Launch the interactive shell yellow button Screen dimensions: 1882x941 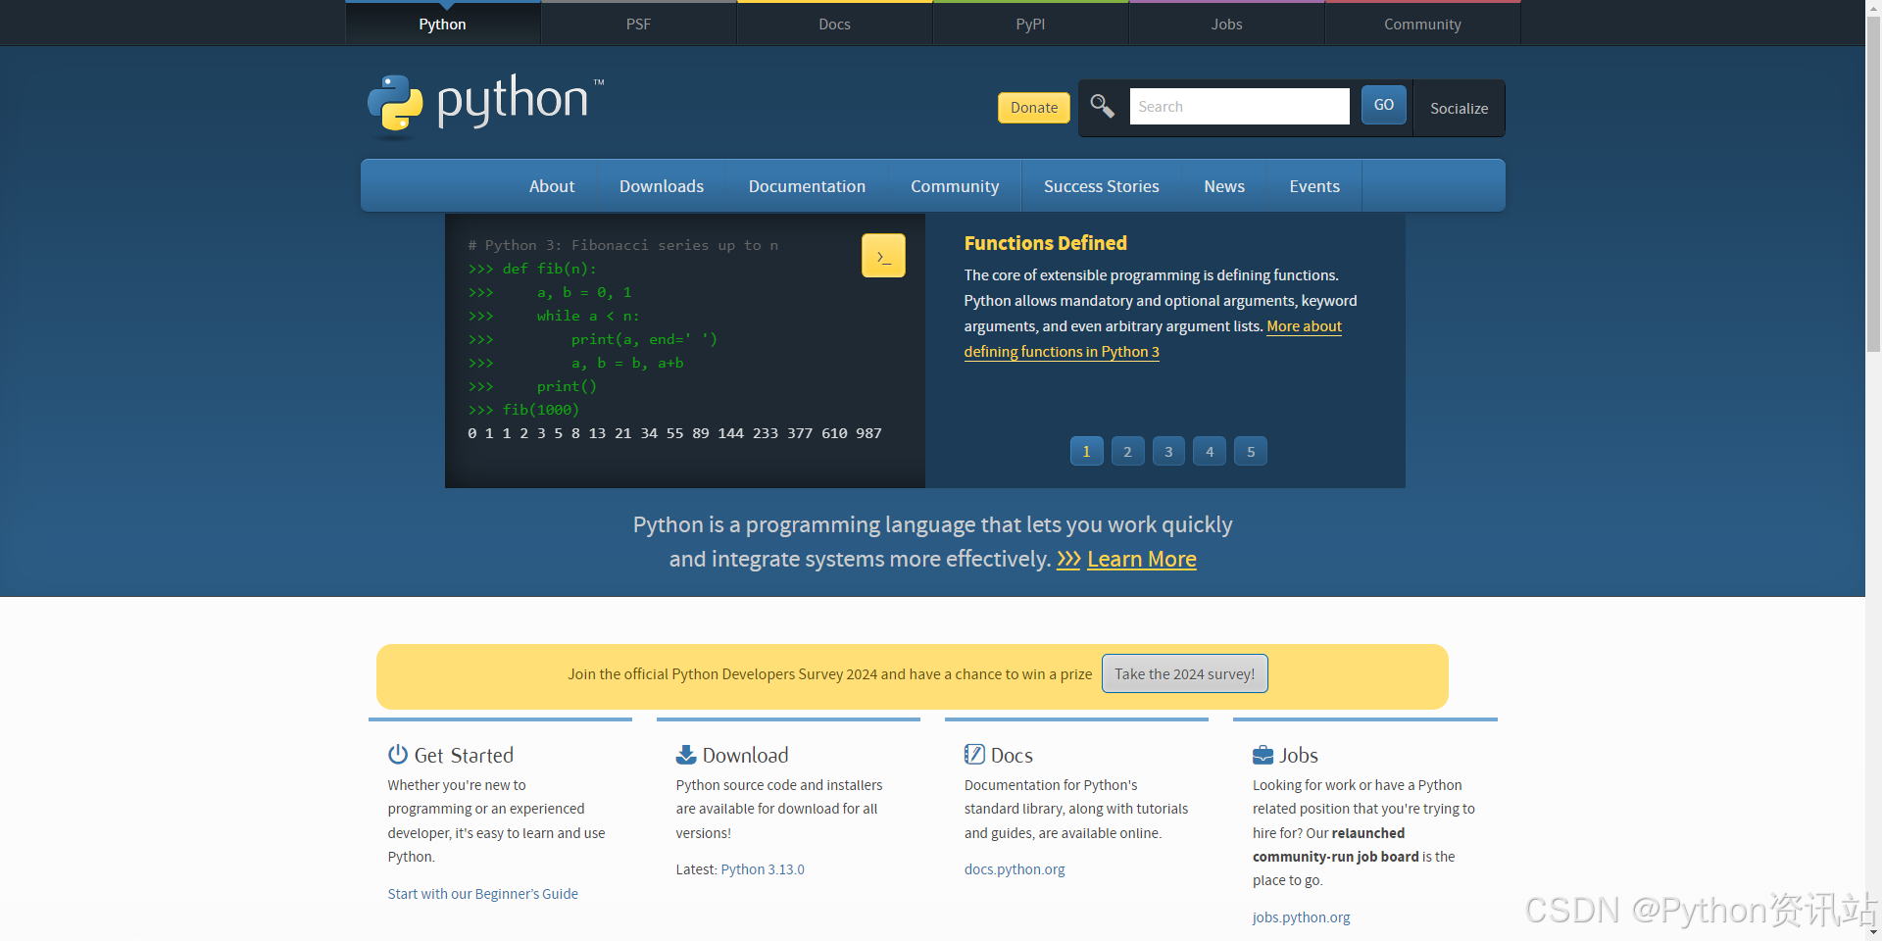883,256
